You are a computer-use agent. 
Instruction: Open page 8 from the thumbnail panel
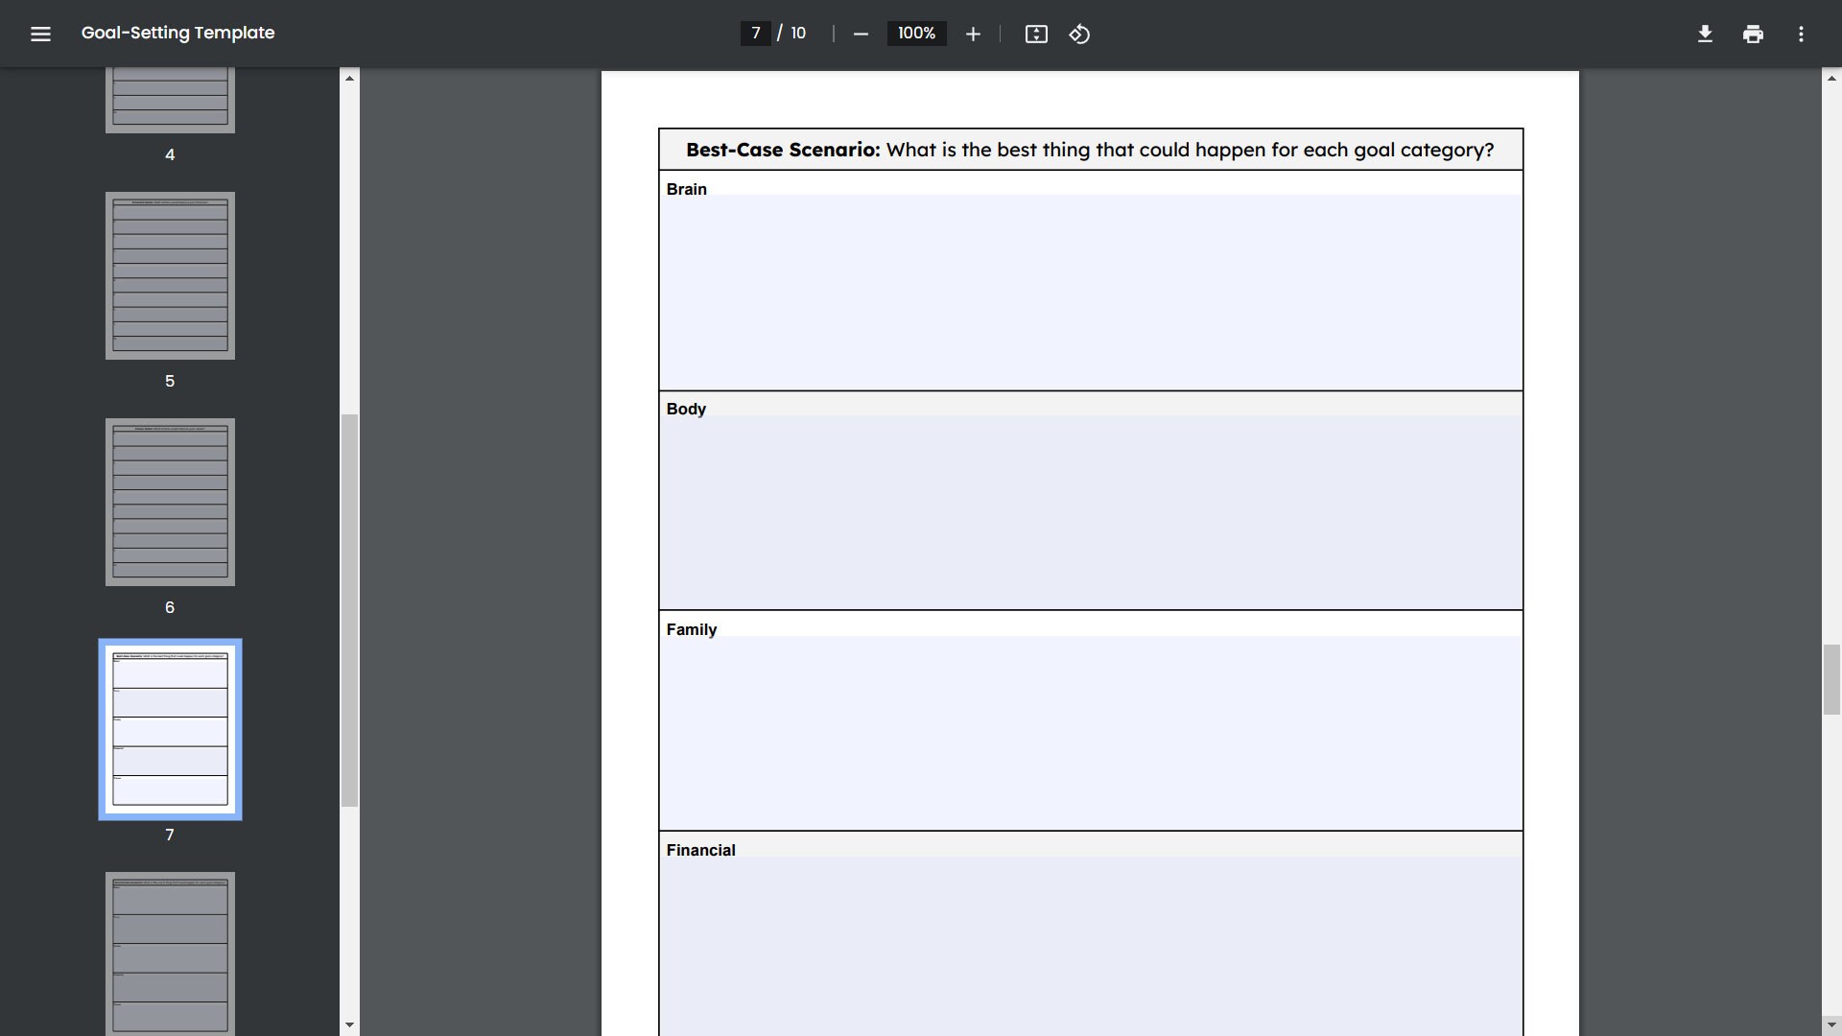click(170, 953)
